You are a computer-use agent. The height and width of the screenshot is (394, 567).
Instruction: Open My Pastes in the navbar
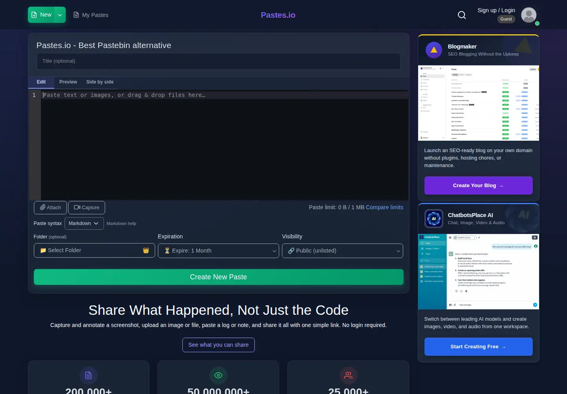coord(91,15)
